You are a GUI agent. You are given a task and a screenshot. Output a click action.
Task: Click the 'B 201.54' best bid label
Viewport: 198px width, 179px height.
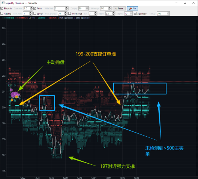(12, 85)
